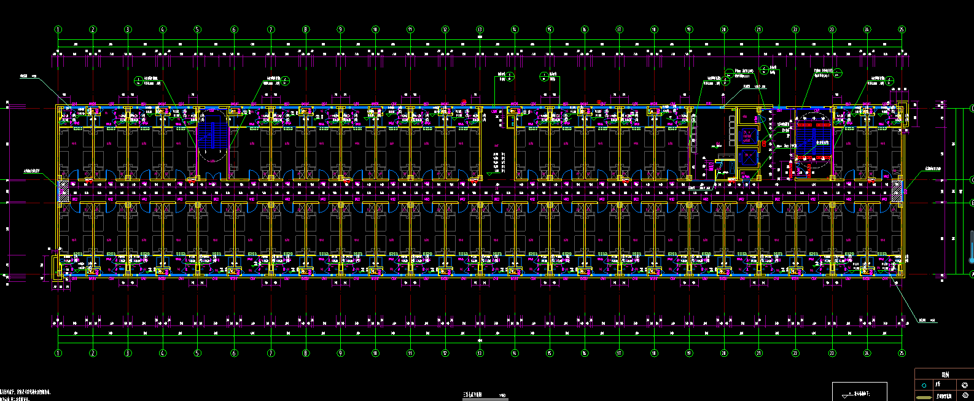The image size is (974, 401).
Task: Click the elevation triangle symbol in the white box
Action: click(844, 396)
